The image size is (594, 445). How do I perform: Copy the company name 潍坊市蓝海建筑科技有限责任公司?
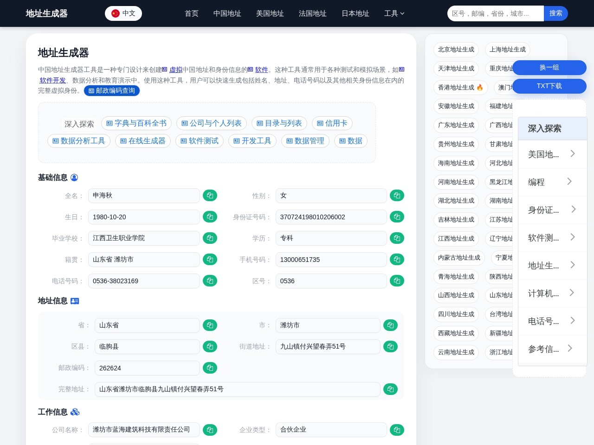210,430
